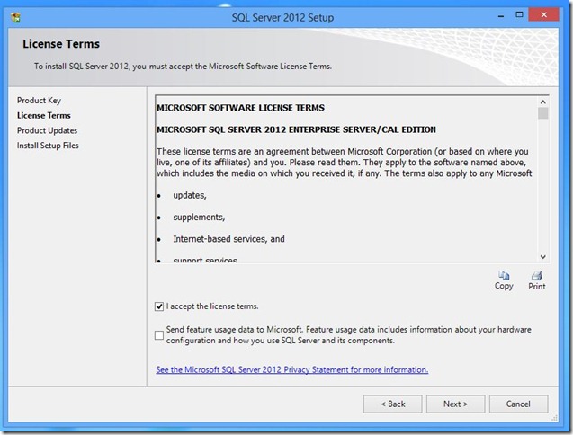Maximize the SQL Server 2012 Setup window
This screenshot has height=435, width=573.
pos(519,15)
